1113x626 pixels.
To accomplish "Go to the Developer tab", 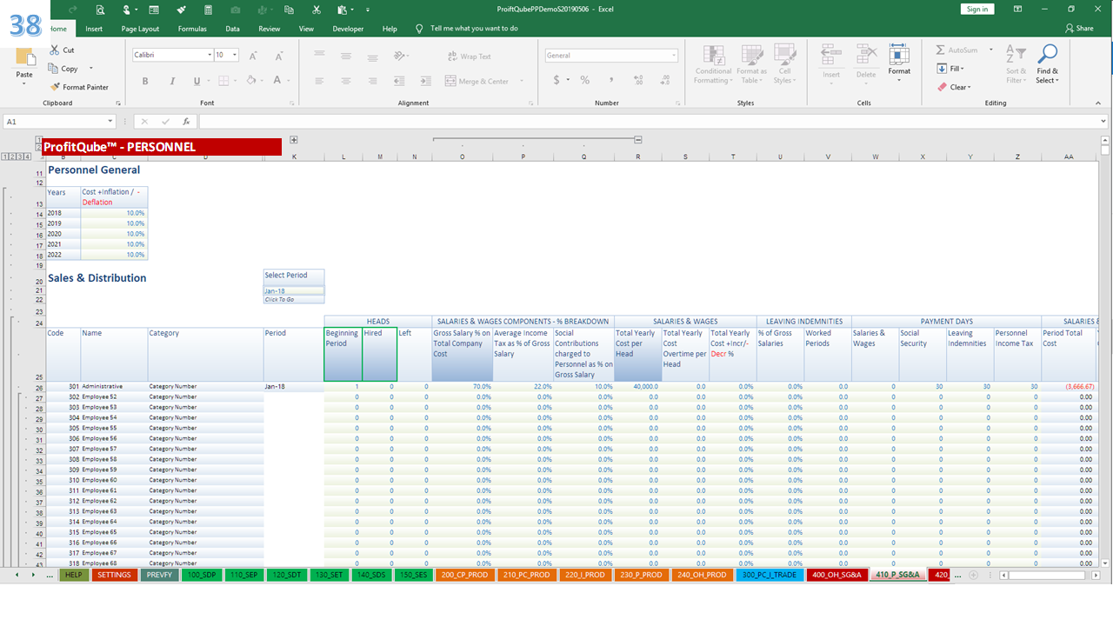I will click(x=348, y=29).
